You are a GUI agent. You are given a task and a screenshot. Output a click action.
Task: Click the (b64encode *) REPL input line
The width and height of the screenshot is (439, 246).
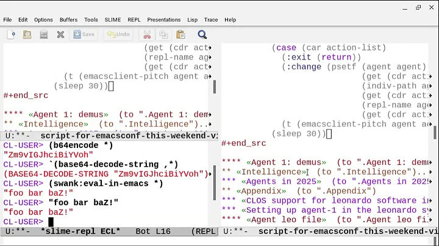(81, 146)
